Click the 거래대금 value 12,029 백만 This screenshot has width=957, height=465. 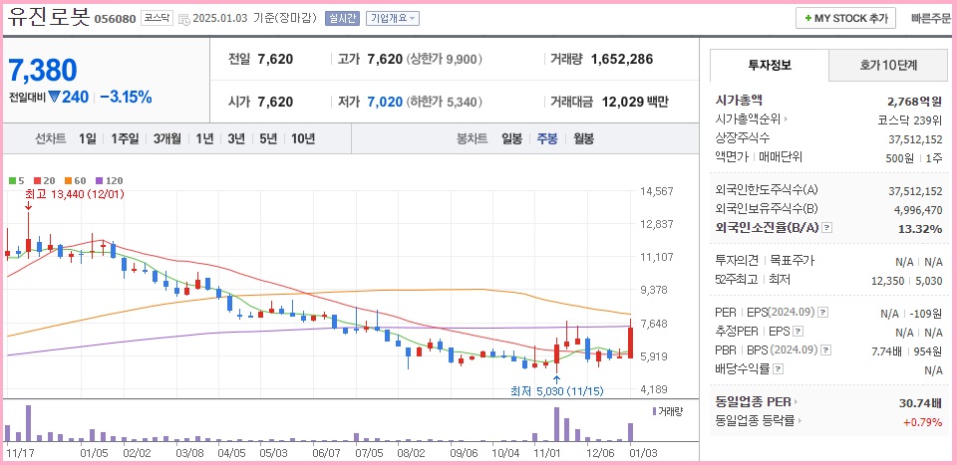pyautogui.click(x=635, y=102)
